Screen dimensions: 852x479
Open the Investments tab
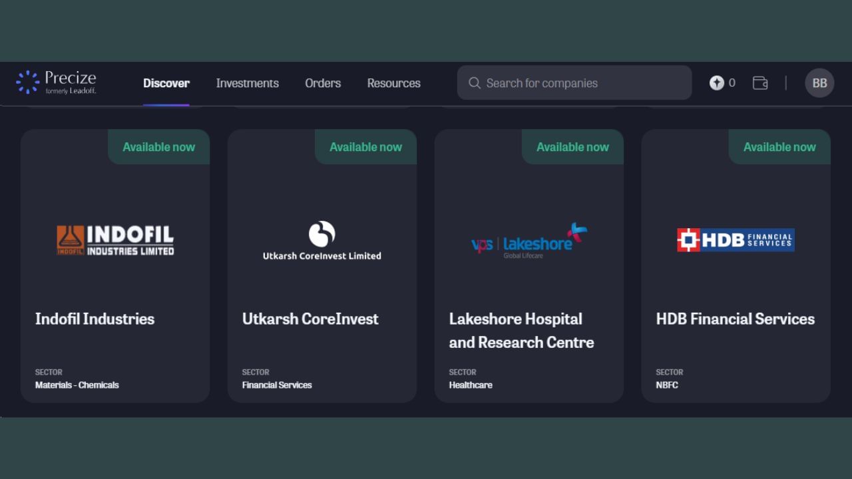point(247,83)
